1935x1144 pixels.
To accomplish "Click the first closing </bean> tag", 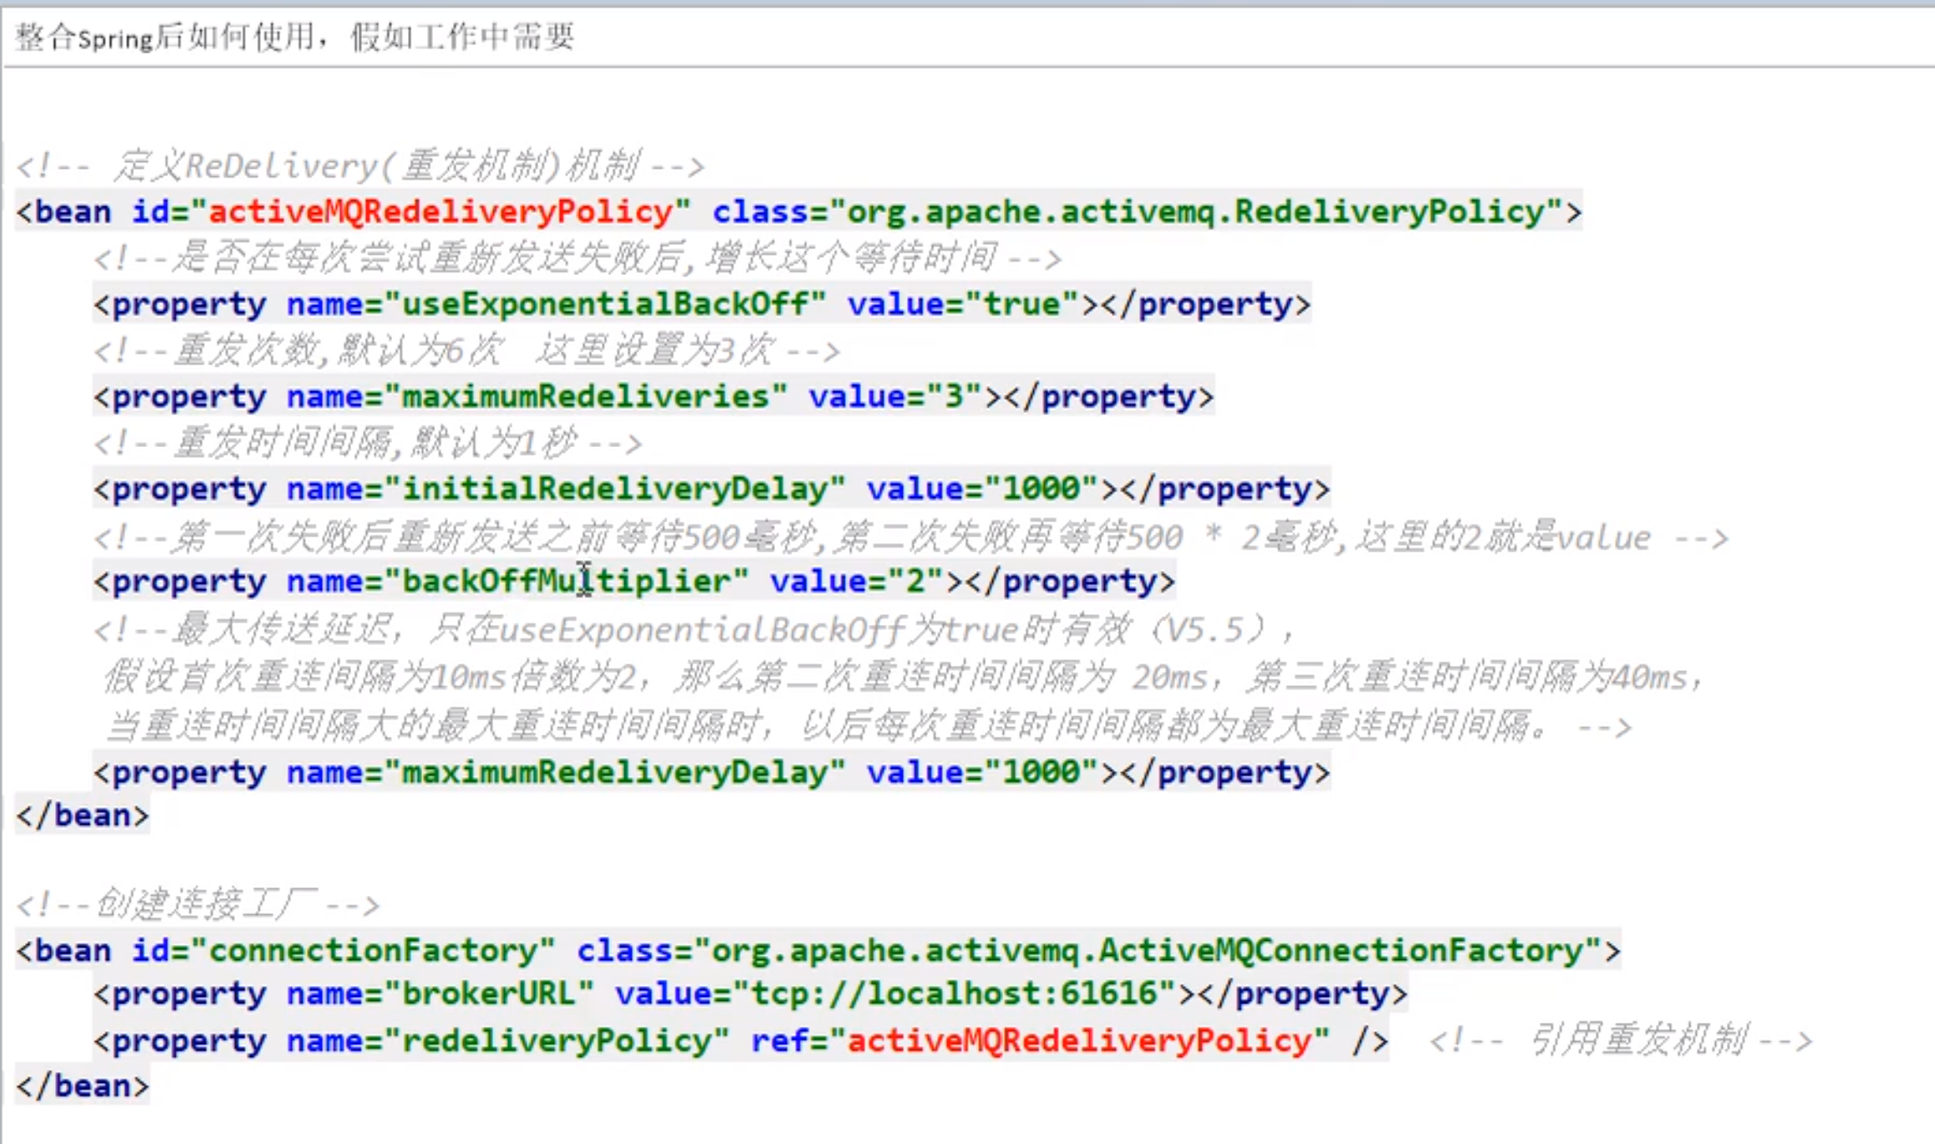I will [x=82, y=816].
